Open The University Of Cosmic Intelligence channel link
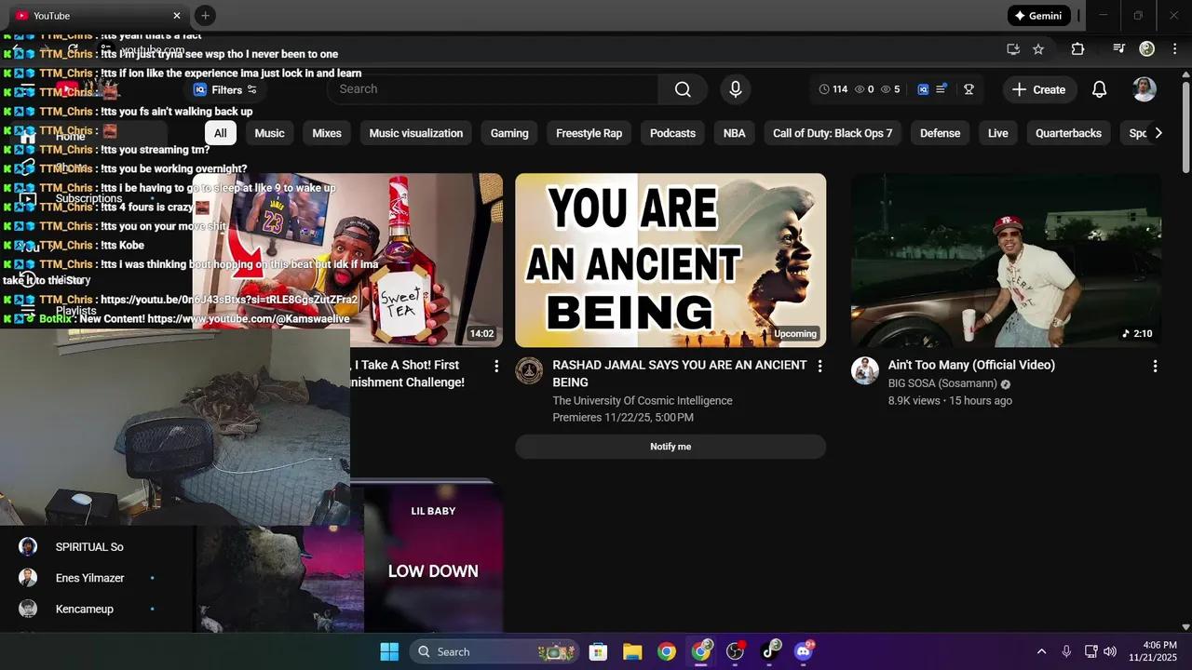Viewport: 1192px width, 670px height. tap(643, 401)
